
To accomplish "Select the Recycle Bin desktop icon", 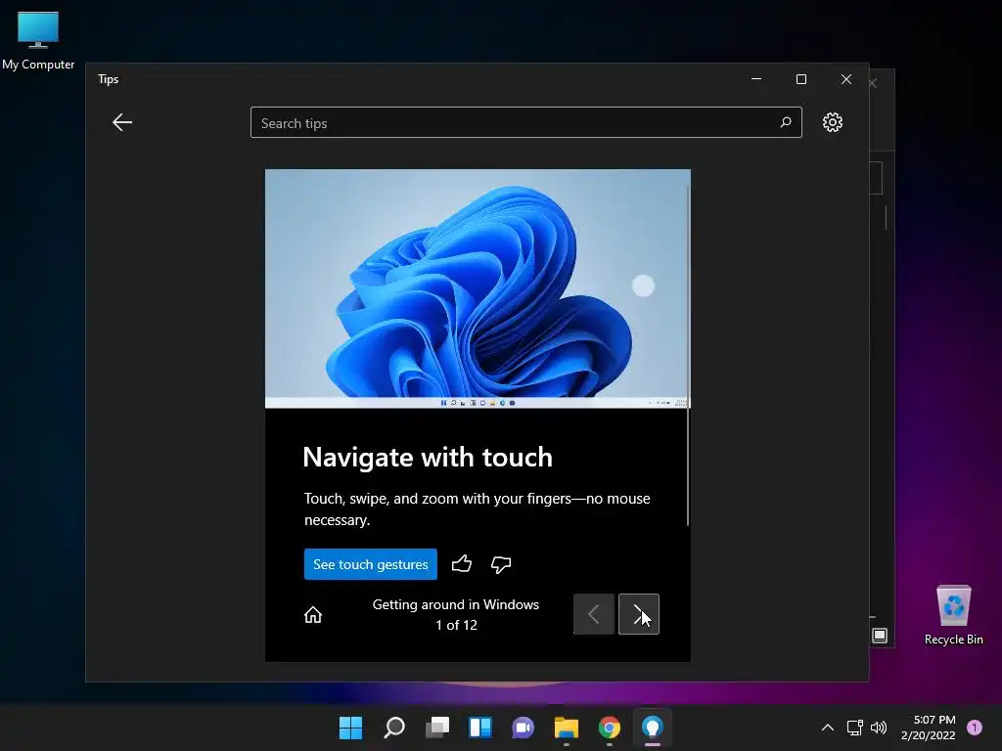I will coord(953,615).
